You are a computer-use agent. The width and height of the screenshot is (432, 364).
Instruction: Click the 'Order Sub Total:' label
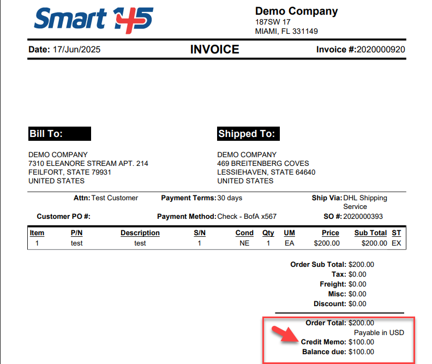point(318,265)
